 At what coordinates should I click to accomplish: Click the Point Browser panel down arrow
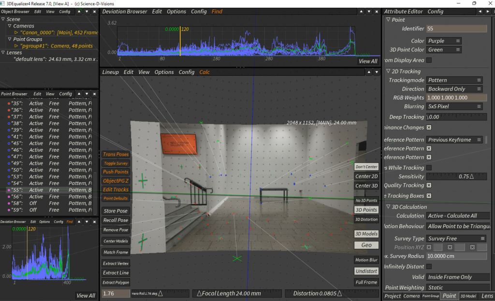(87, 94)
